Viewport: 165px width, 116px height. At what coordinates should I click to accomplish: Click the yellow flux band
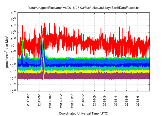84,71
